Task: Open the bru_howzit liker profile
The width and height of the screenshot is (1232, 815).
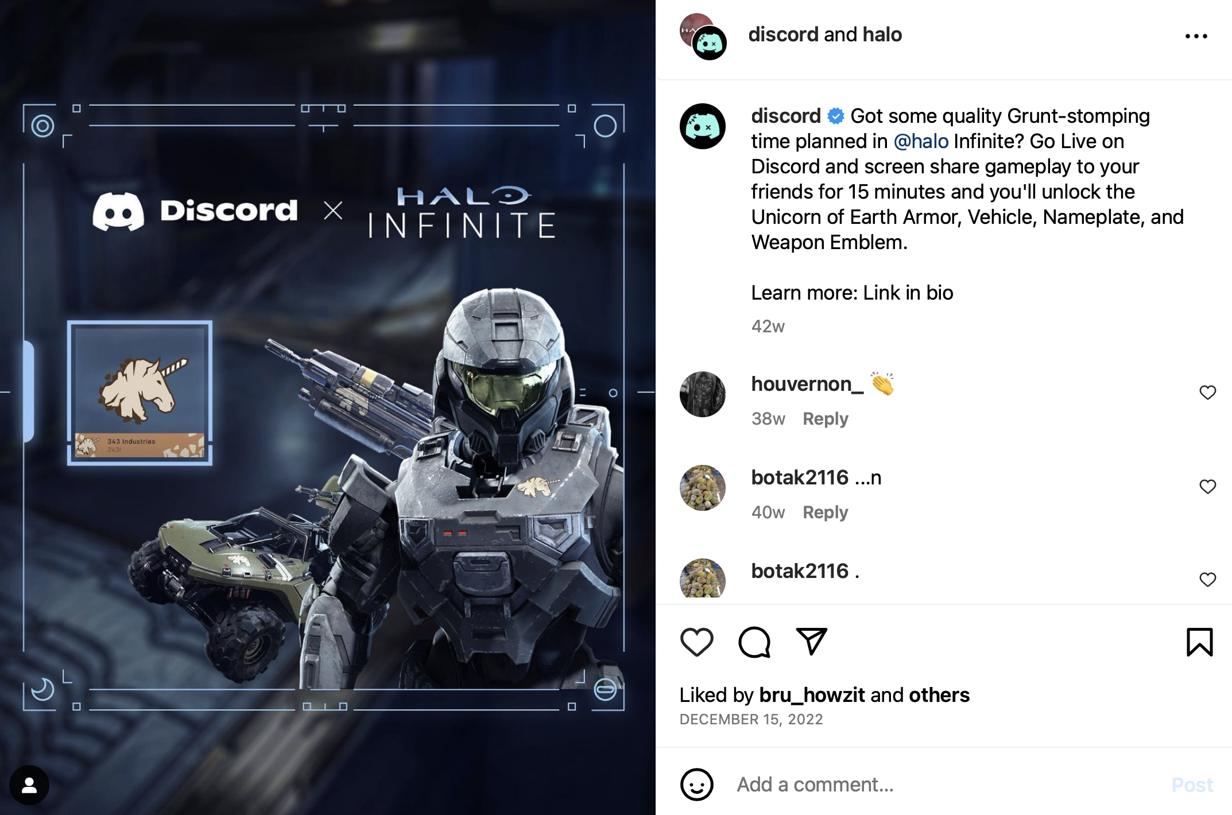Action: pyautogui.click(x=812, y=695)
